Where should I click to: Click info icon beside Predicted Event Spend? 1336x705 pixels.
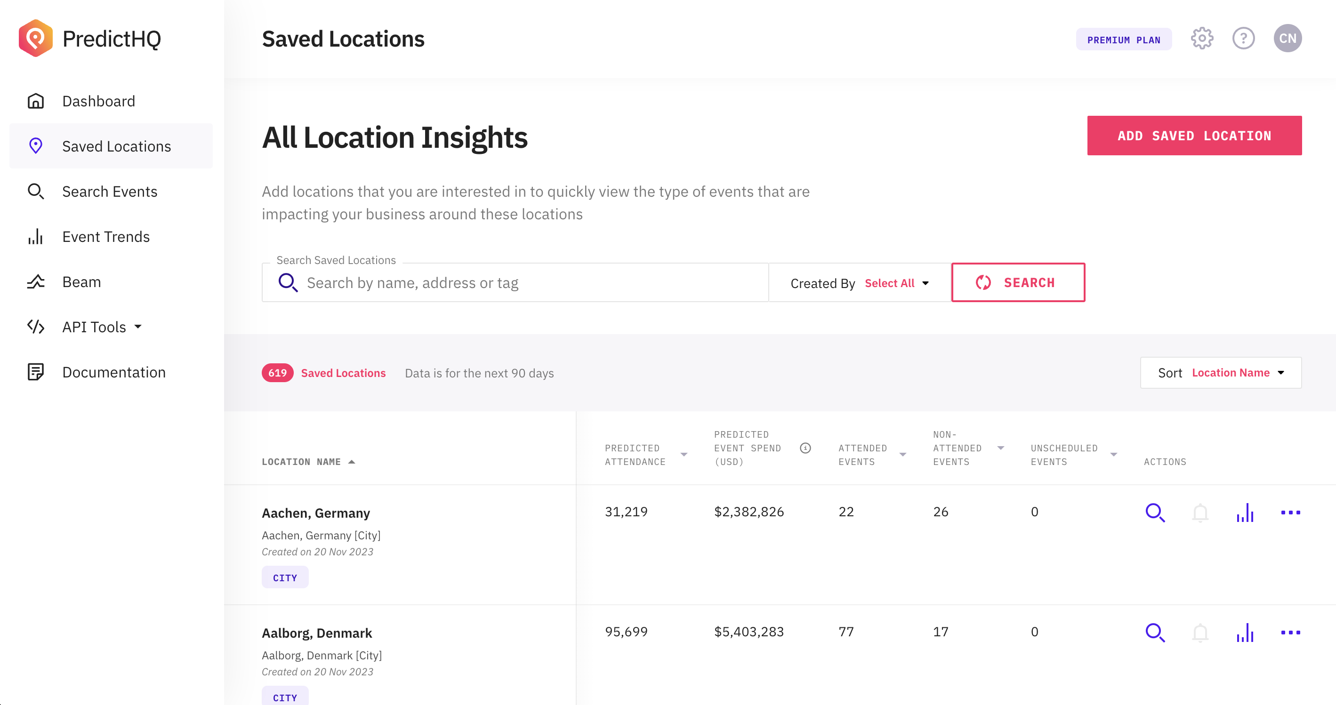[805, 448]
